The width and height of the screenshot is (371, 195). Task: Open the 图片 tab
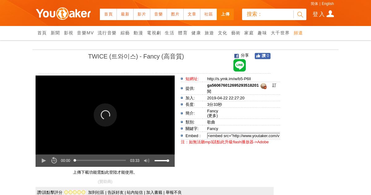[175, 14]
